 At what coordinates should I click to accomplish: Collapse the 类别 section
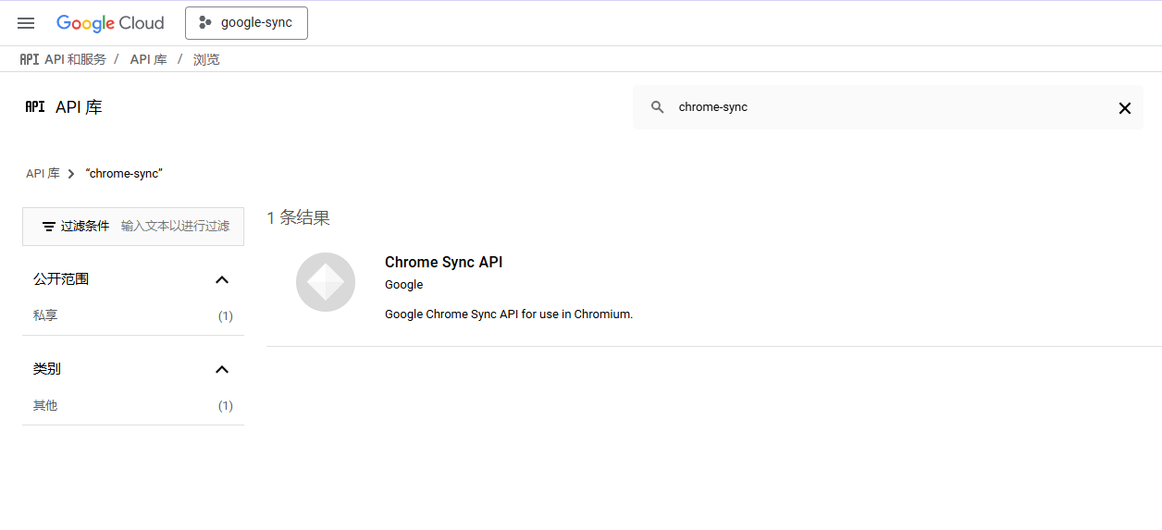[x=222, y=369]
